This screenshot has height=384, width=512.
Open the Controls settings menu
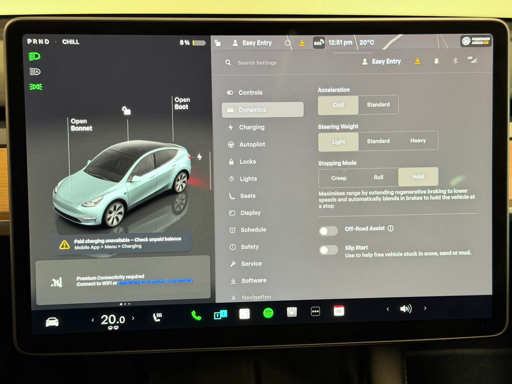262,92
